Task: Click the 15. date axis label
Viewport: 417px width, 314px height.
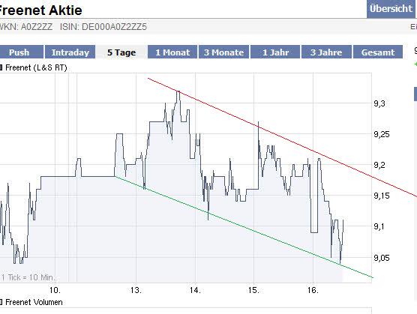Action: (253, 290)
